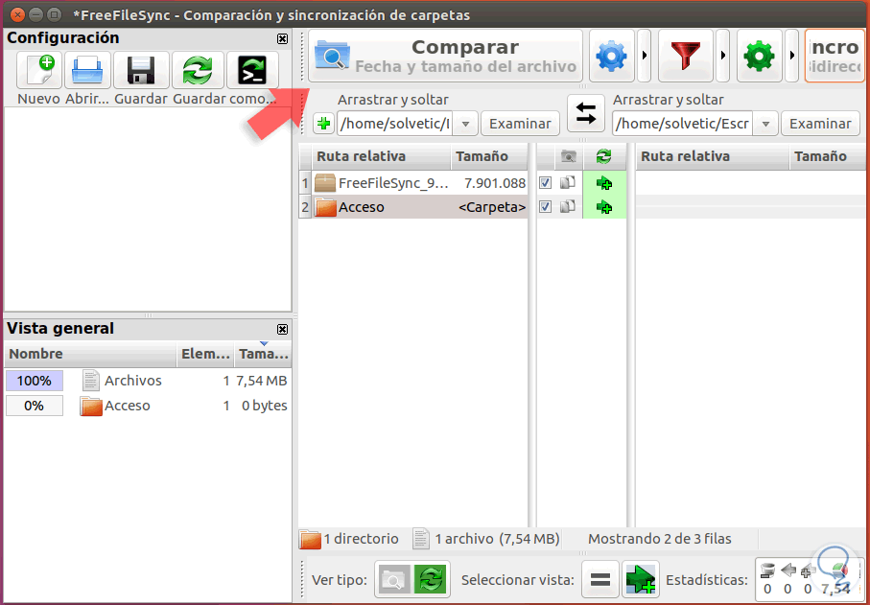Expand arrow next to green gear
The width and height of the screenshot is (870, 605).
(792, 56)
